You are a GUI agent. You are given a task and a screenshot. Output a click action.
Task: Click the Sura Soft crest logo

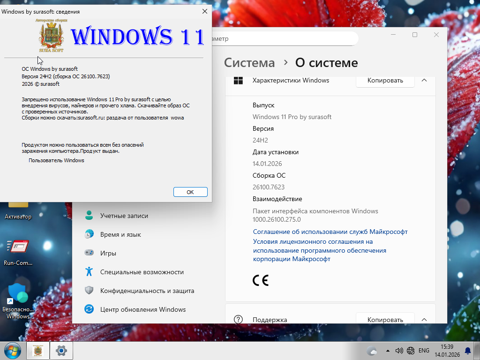51,36
